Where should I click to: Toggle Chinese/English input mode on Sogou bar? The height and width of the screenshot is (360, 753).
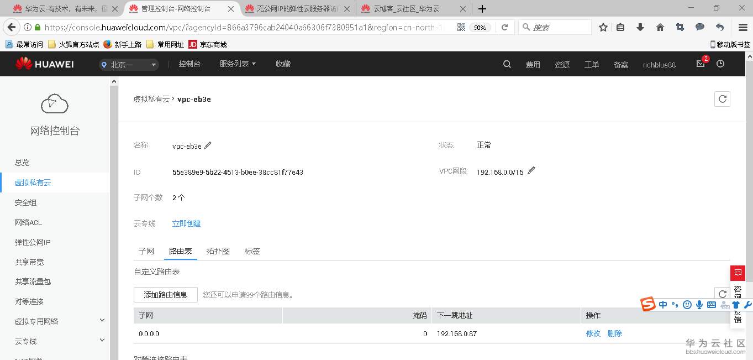point(662,304)
